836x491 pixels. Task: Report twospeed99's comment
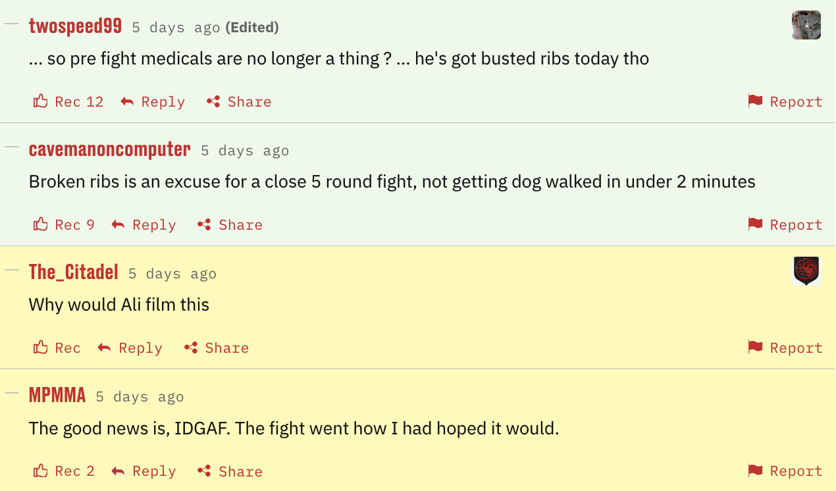tap(785, 101)
